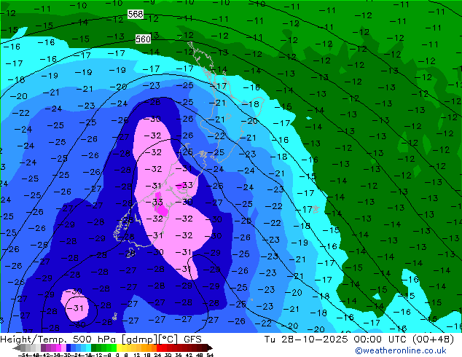Click the 568 contour height label
Screen dimensions: 462x357
click(136, 14)
